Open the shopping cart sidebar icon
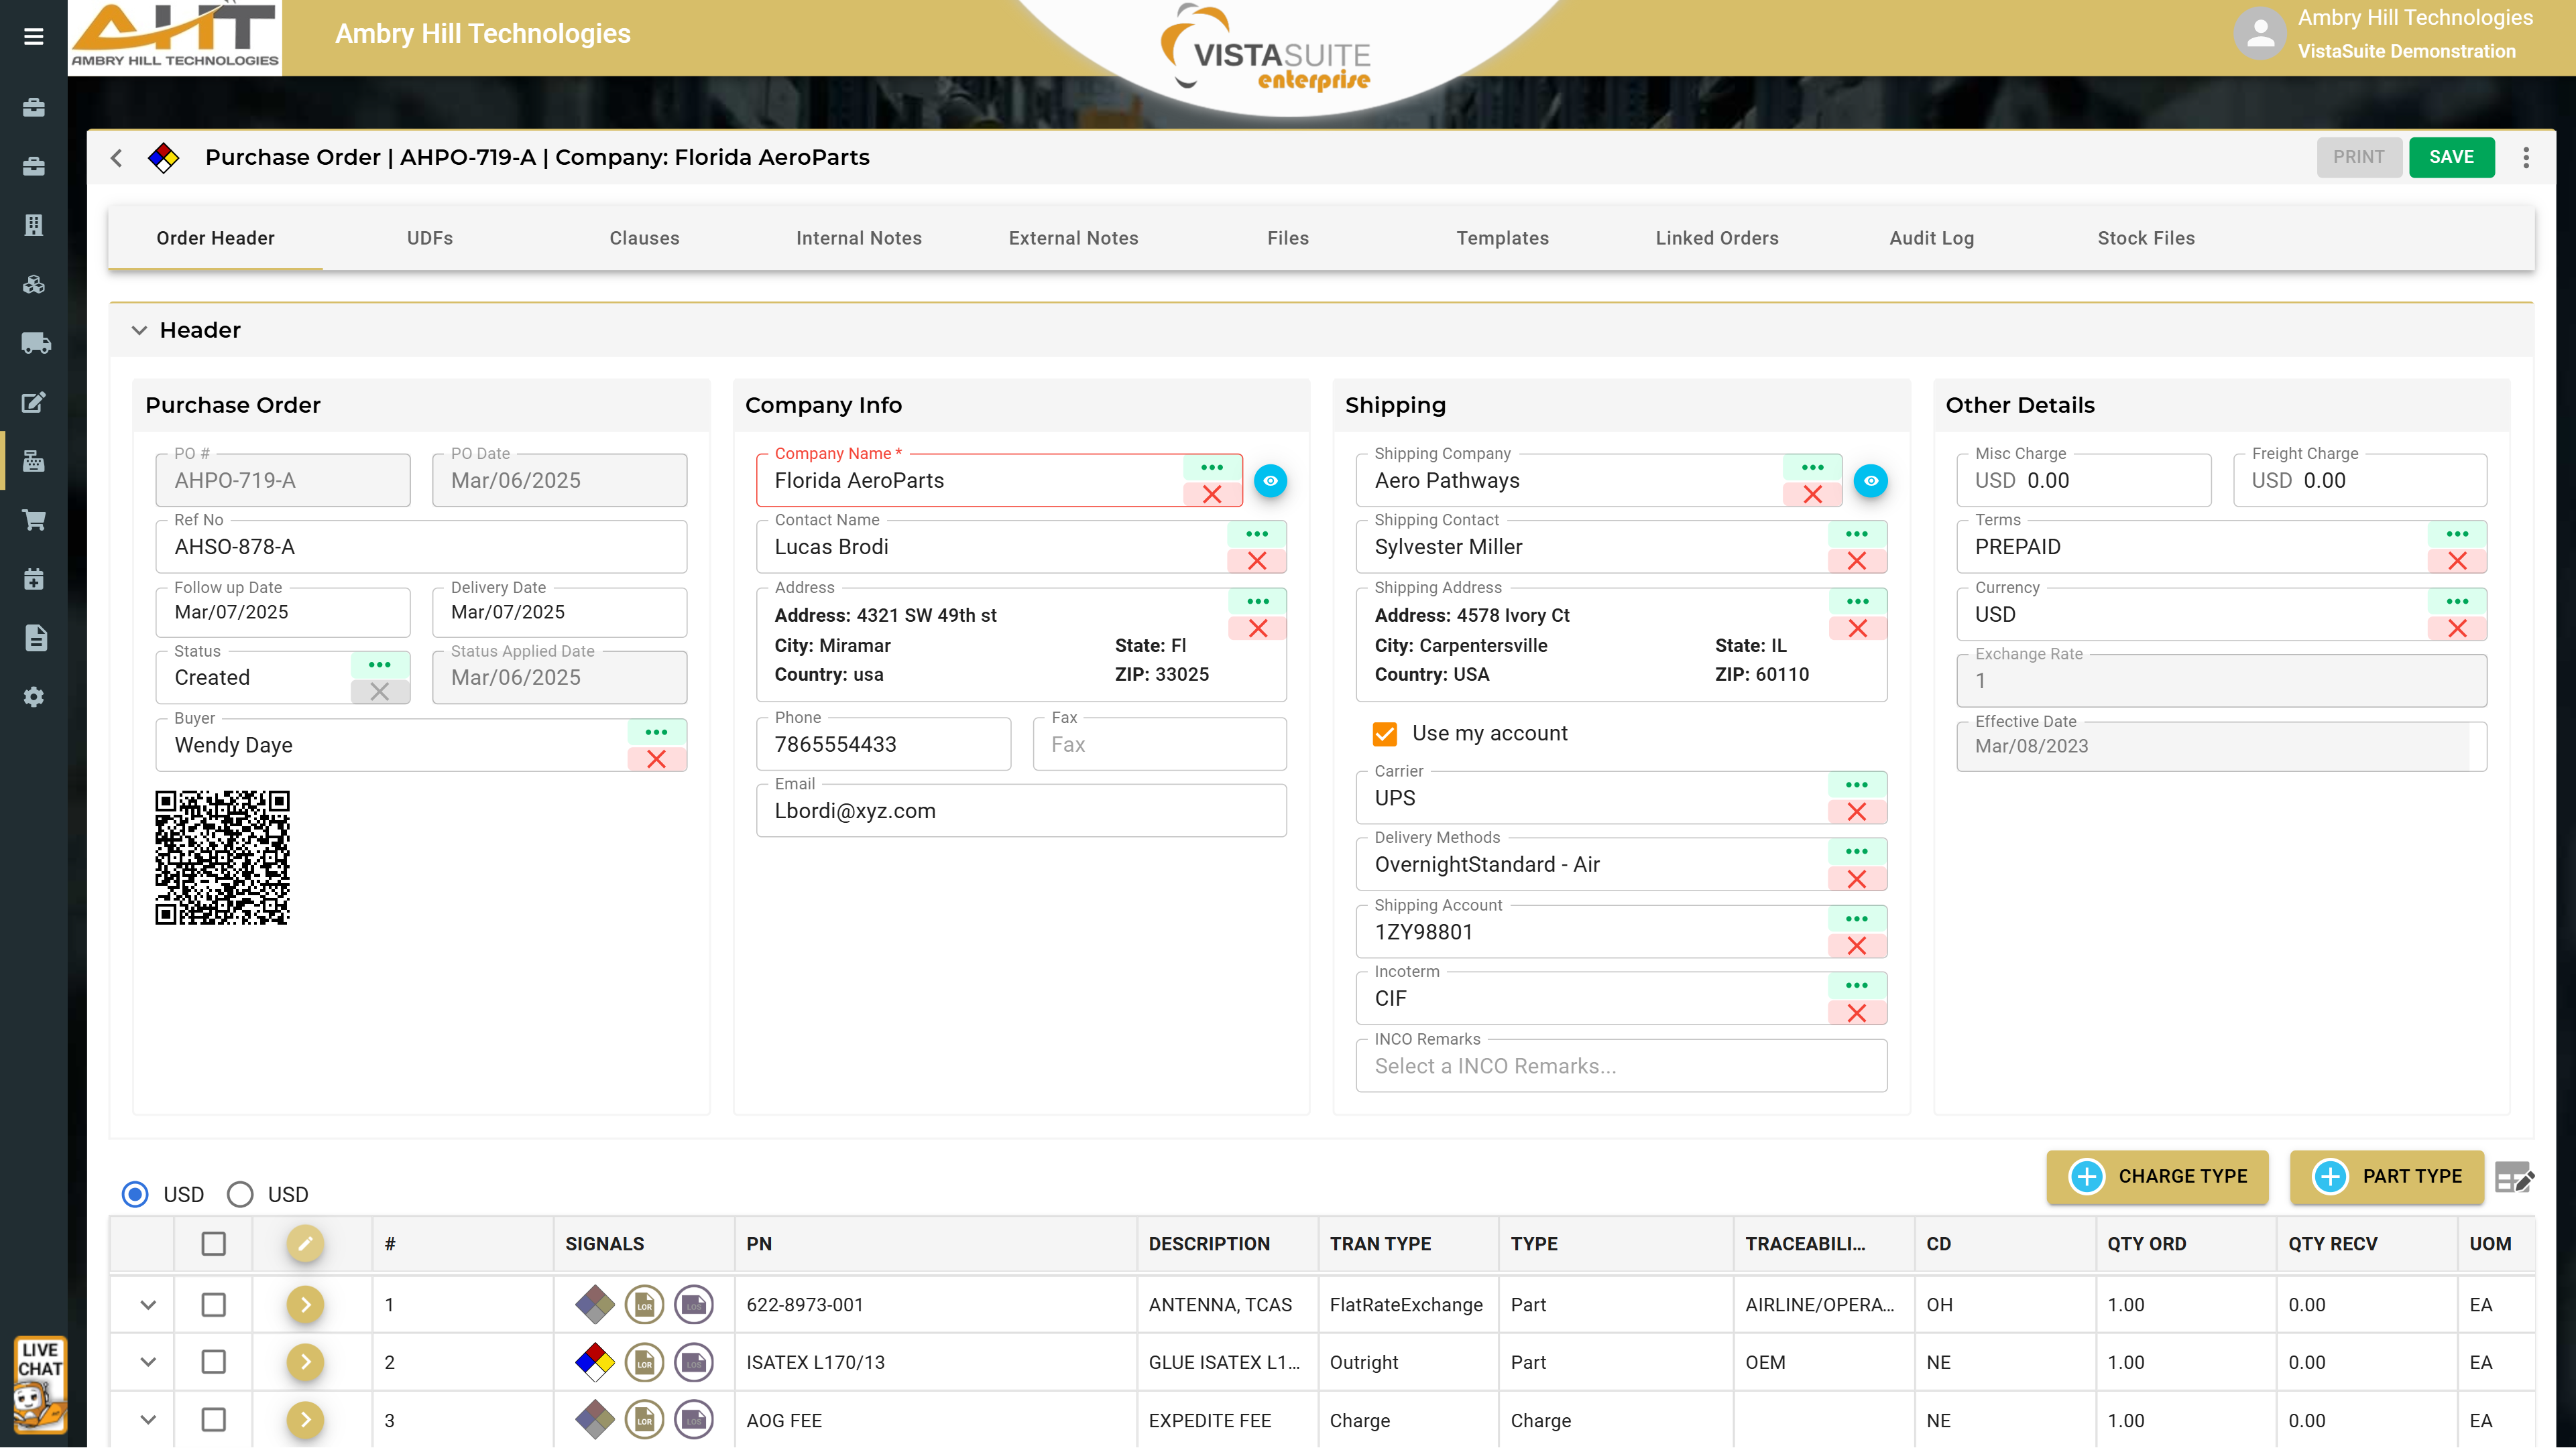Image resolution: width=2576 pixels, height=1448 pixels. (x=34, y=521)
